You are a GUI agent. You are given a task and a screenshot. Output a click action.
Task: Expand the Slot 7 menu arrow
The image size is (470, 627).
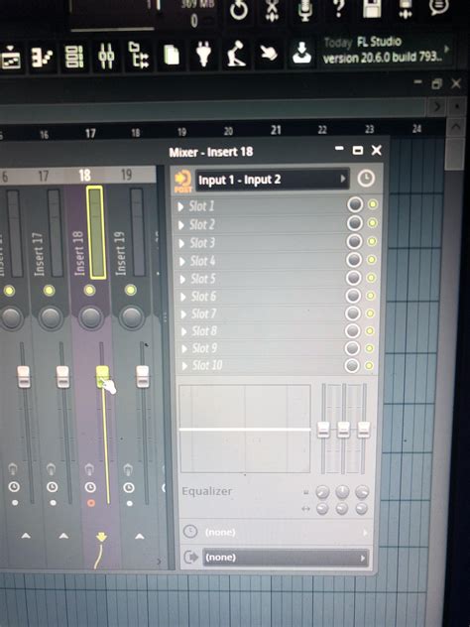point(183,314)
